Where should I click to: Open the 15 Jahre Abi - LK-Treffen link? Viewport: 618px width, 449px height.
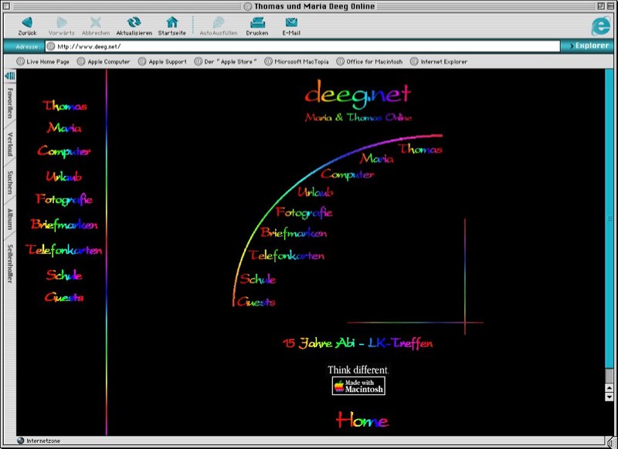(x=358, y=343)
